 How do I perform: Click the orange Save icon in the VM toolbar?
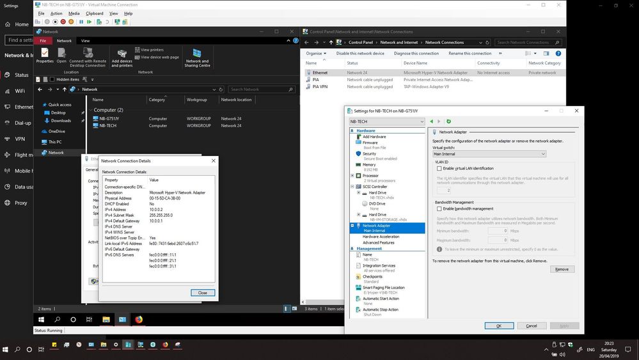tap(71, 22)
